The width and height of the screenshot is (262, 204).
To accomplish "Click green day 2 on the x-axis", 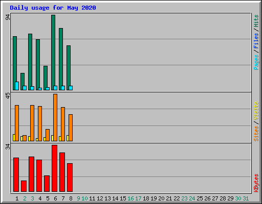I will [25, 198].
